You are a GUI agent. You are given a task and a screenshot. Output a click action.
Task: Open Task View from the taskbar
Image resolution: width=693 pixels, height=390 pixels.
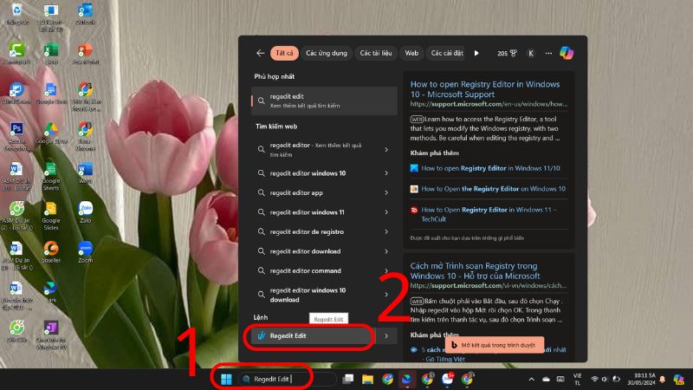point(348,379)
